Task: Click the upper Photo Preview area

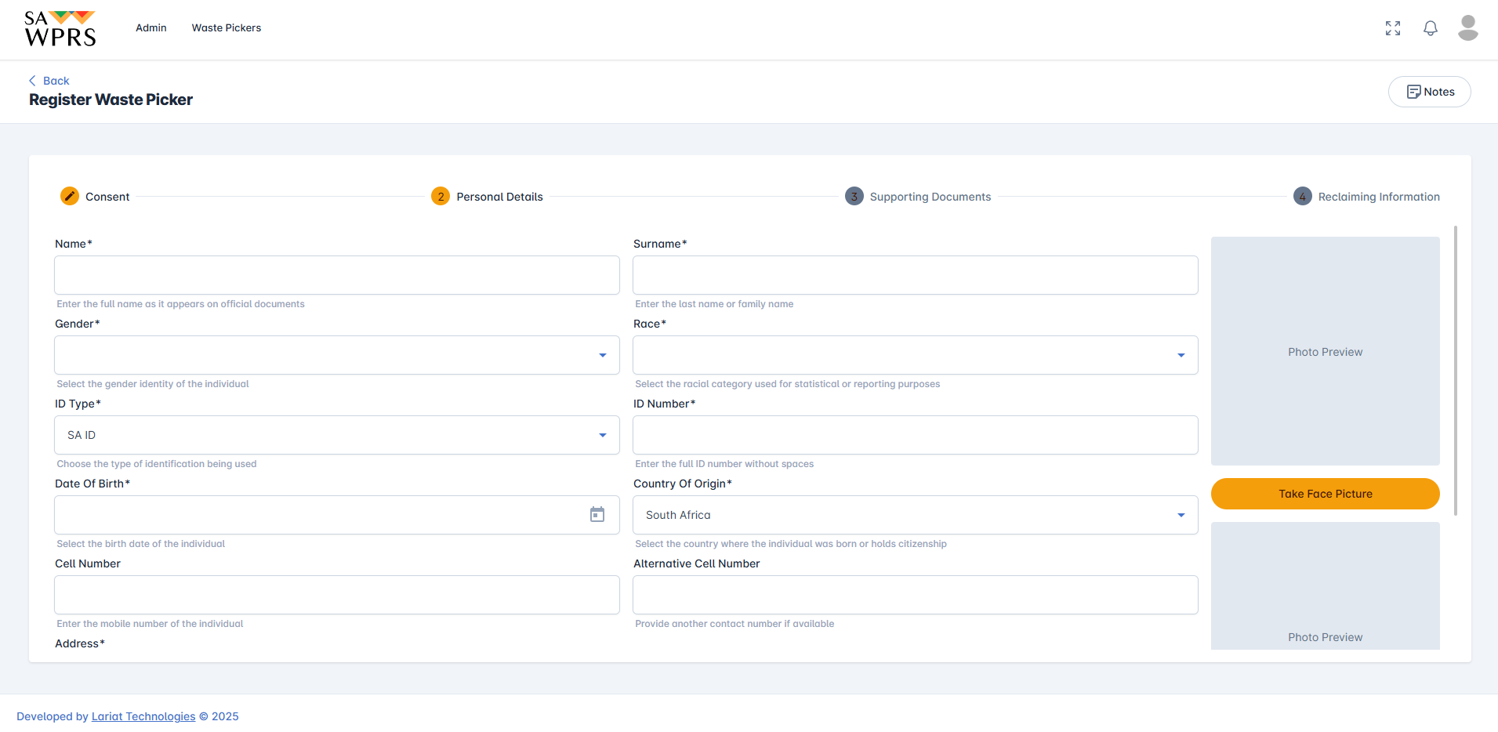Action: (1326, 351)
